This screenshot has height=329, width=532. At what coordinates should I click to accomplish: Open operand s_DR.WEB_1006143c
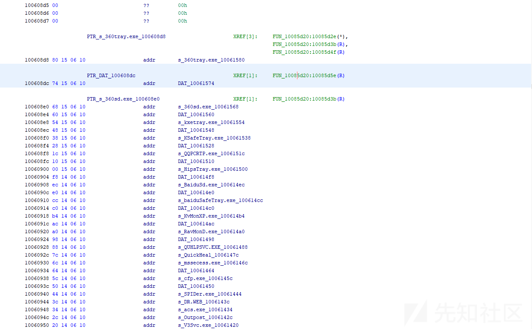(204, 302)
